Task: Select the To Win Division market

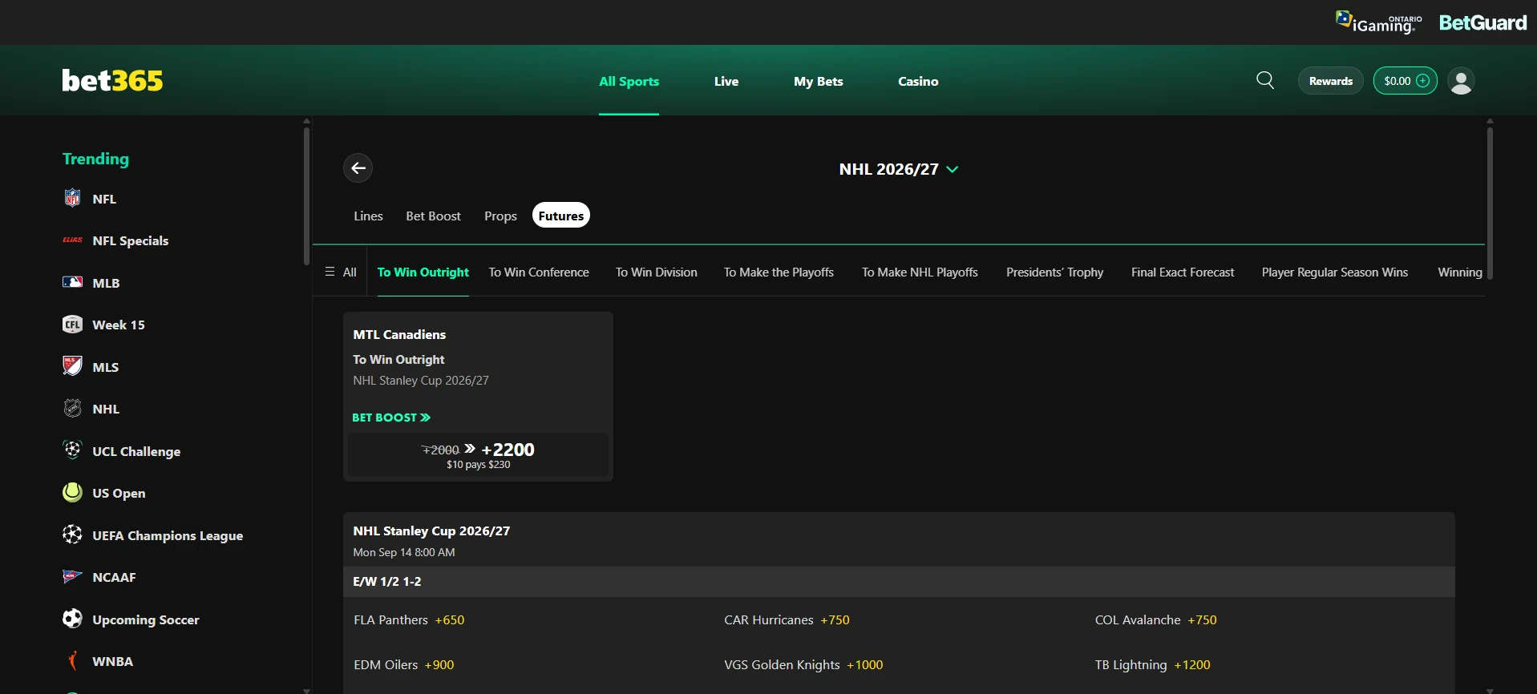Action: [656, 272]
